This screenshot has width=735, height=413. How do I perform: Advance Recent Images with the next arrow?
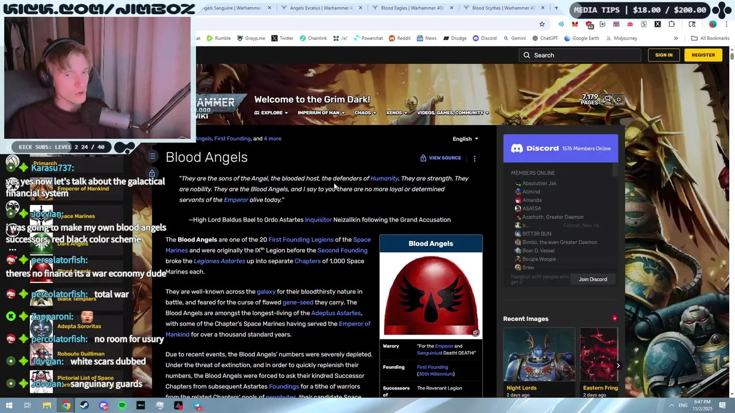pyautogui.click(x=618, y=365)
